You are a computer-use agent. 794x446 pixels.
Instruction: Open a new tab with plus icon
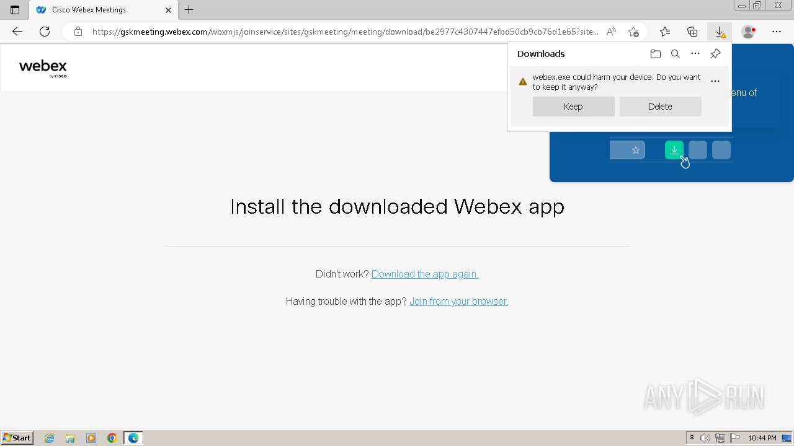(x=189, y=10)
